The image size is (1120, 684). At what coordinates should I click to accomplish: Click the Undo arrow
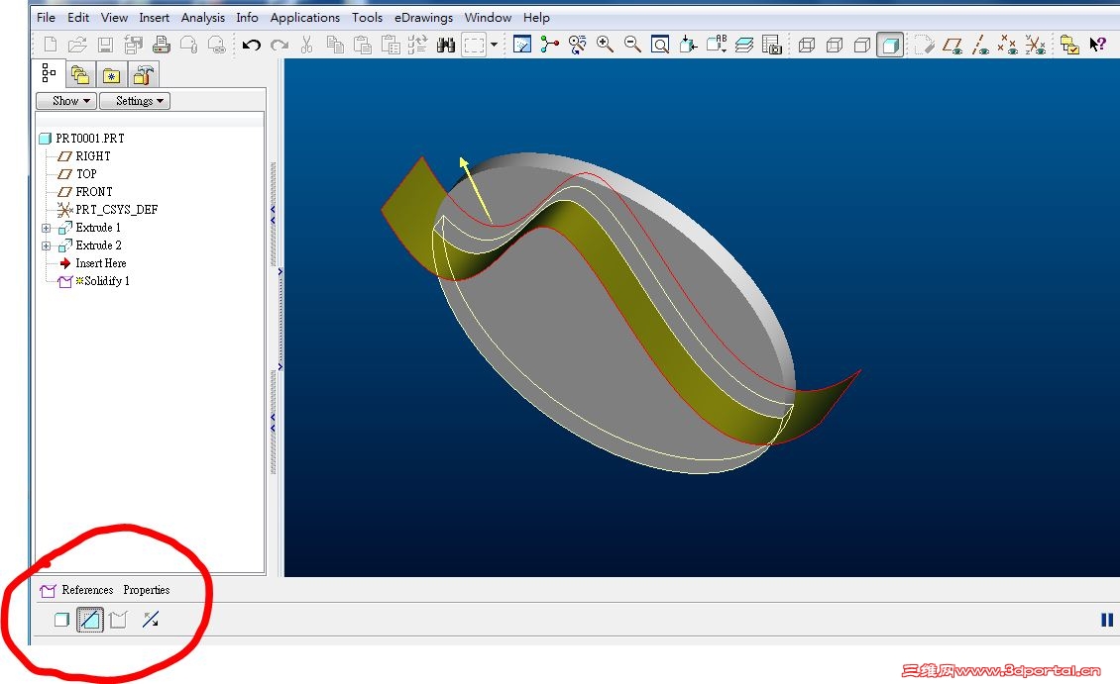pos(251,45)
